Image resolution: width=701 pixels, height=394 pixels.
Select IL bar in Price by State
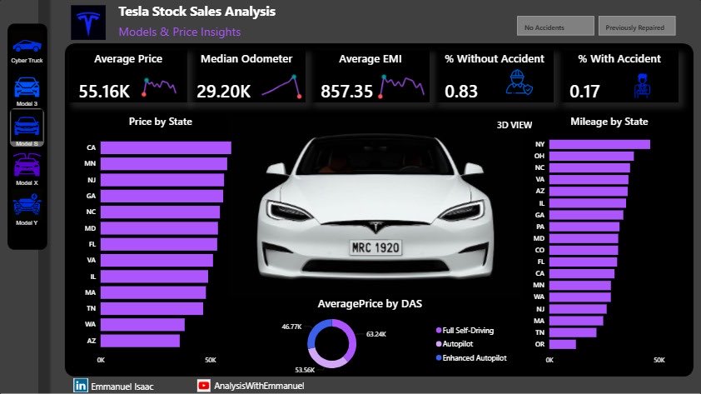[x=154, y=277]
